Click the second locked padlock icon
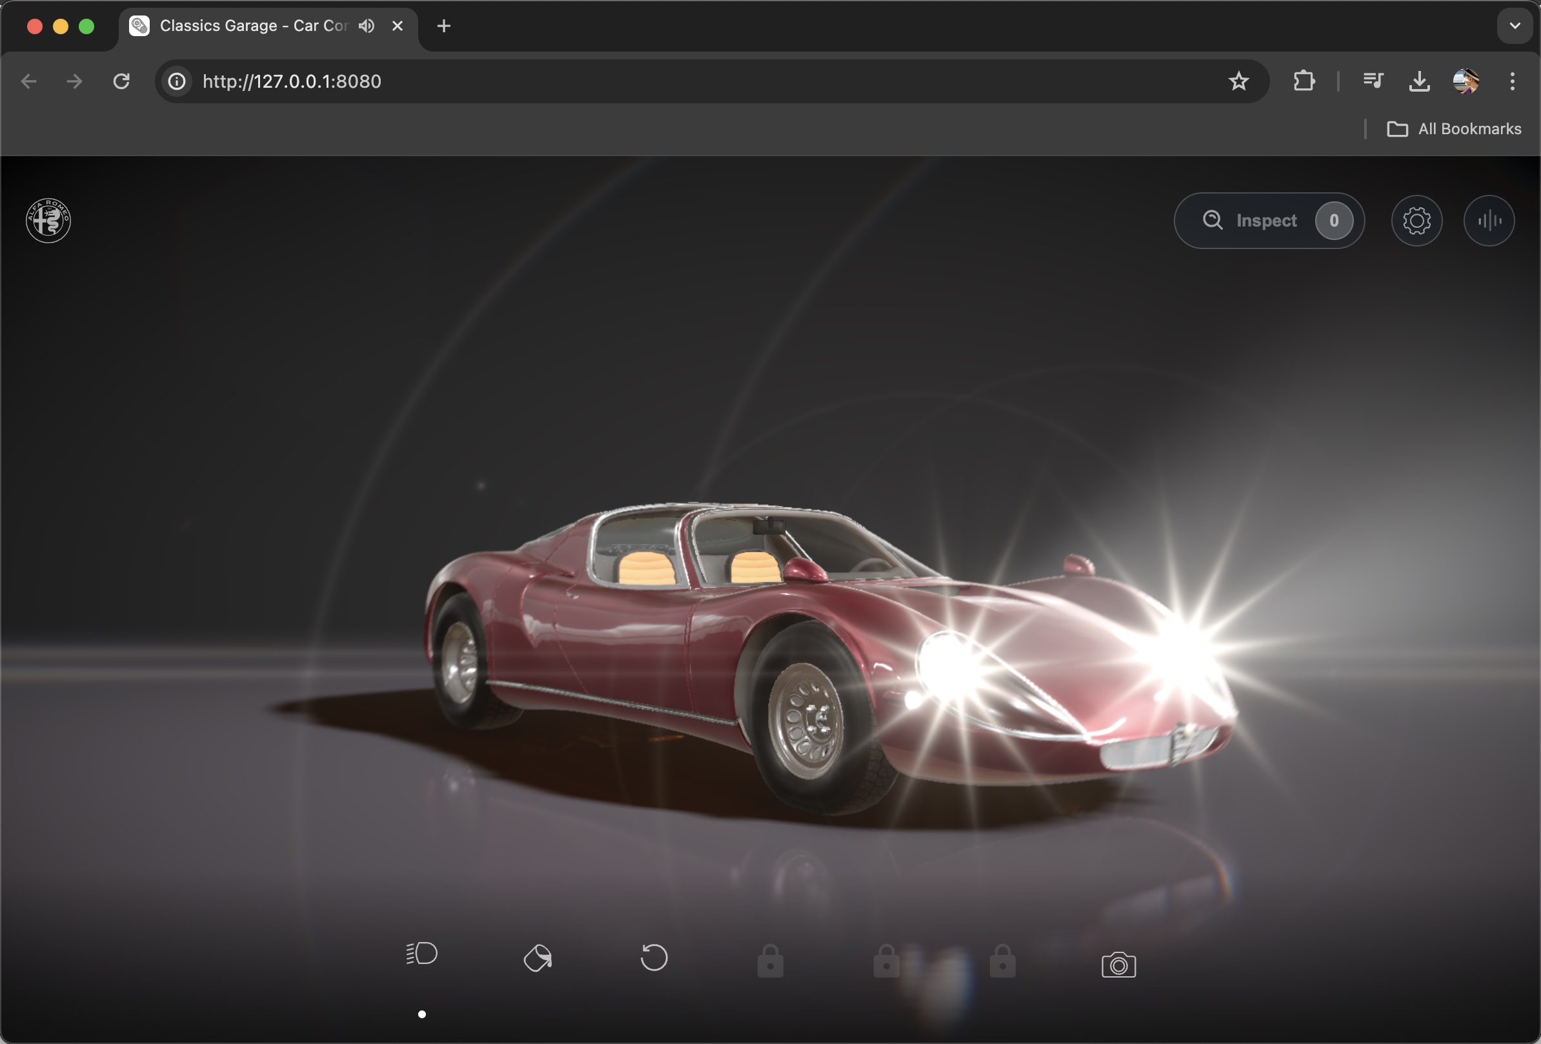 point(886,962)
